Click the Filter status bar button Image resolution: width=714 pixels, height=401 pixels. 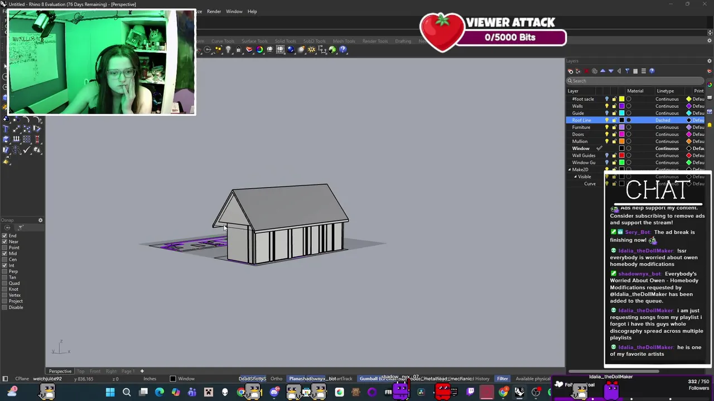coord(503,379)
